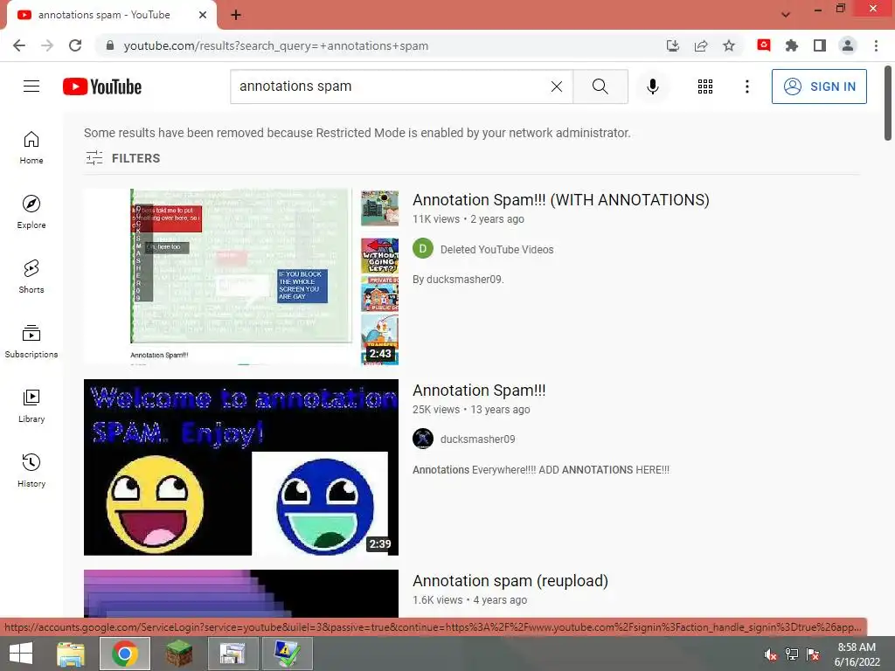The height and width of the screenshot is (671, 895).
Task: Clear the search box with X
Action: click(557, 86)
